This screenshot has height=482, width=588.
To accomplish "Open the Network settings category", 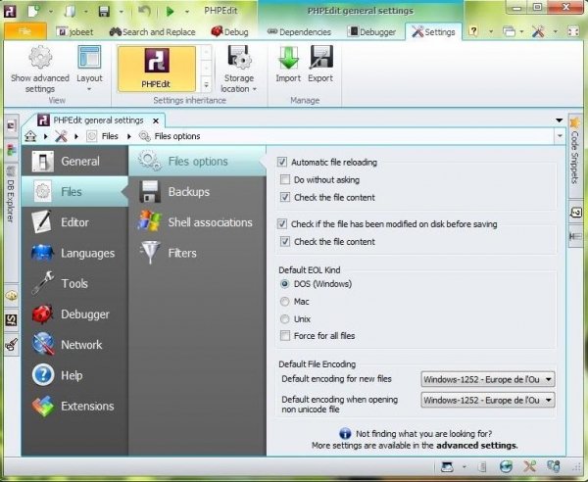I will tap(74, 345).
